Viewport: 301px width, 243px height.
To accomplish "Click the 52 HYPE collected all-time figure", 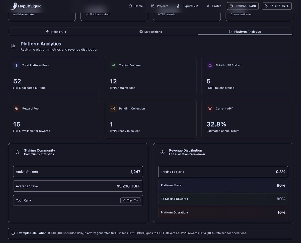I will click(x=17, y=81).
